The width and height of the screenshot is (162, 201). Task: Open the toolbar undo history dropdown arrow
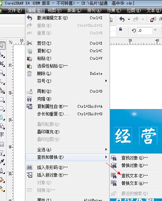pyautogui.click(x=129, y=20)
